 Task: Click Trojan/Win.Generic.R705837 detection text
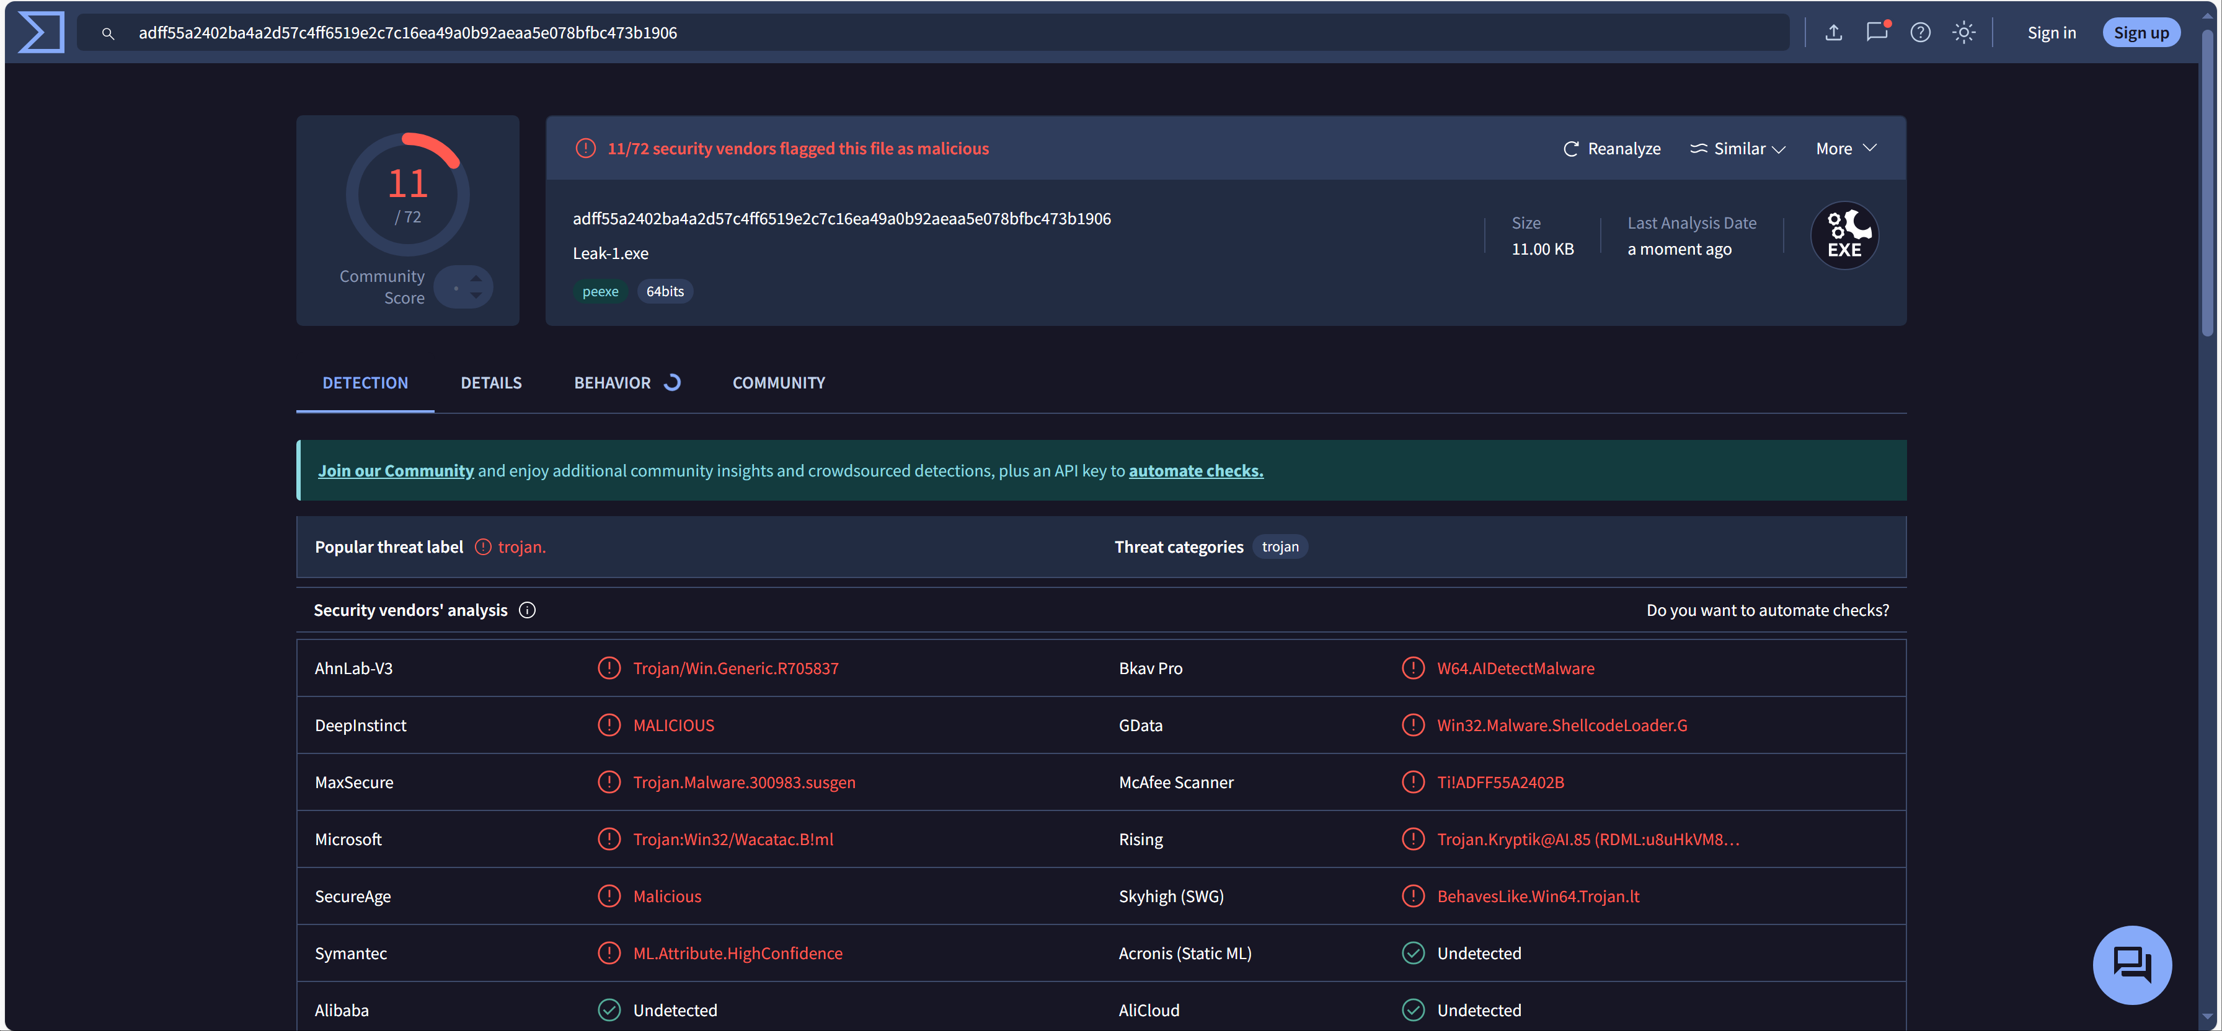736,668
